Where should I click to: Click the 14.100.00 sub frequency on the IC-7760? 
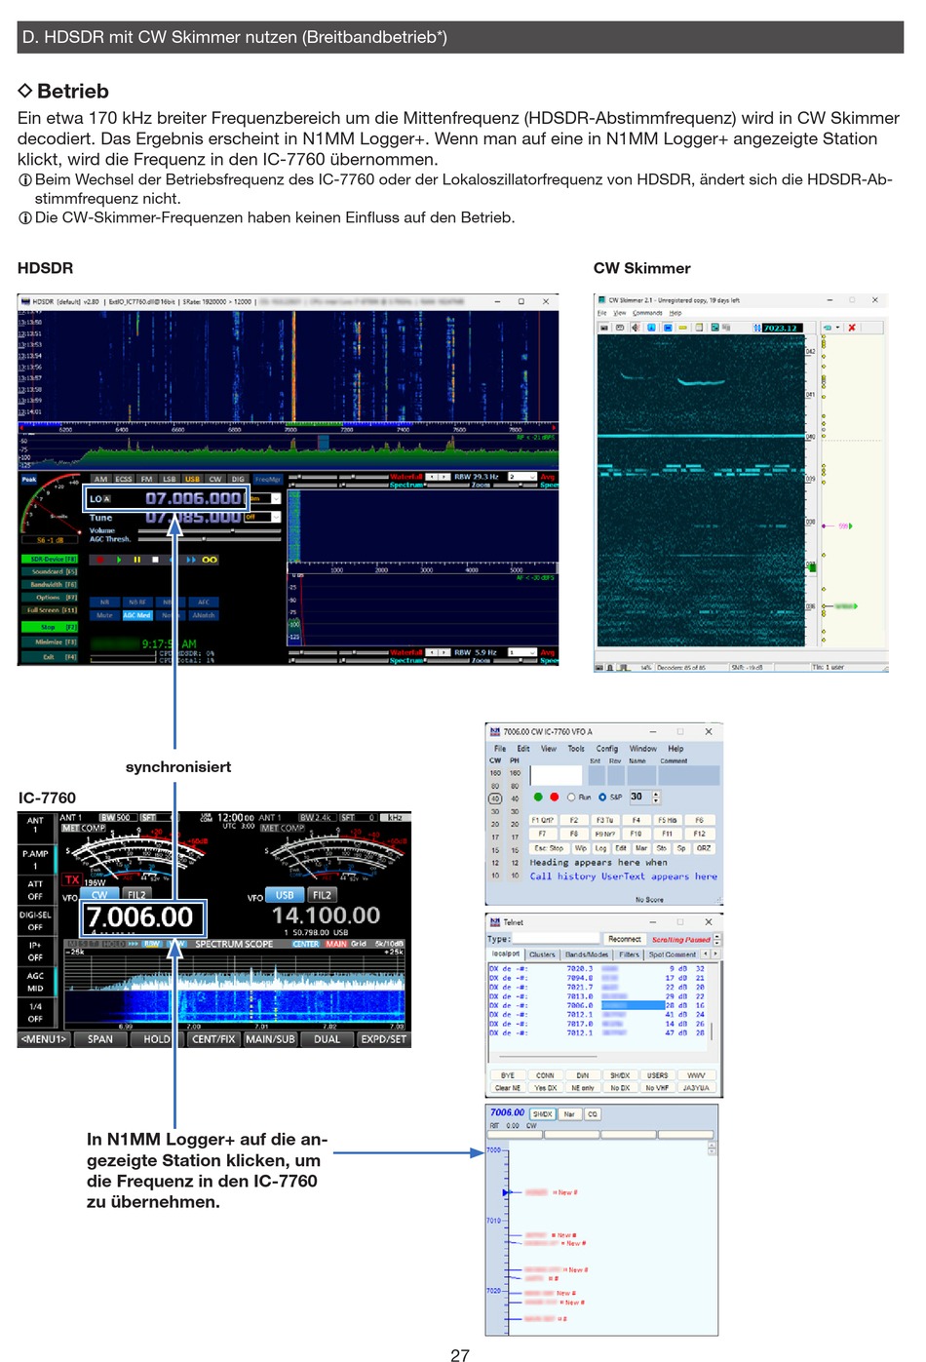[327, 914]
